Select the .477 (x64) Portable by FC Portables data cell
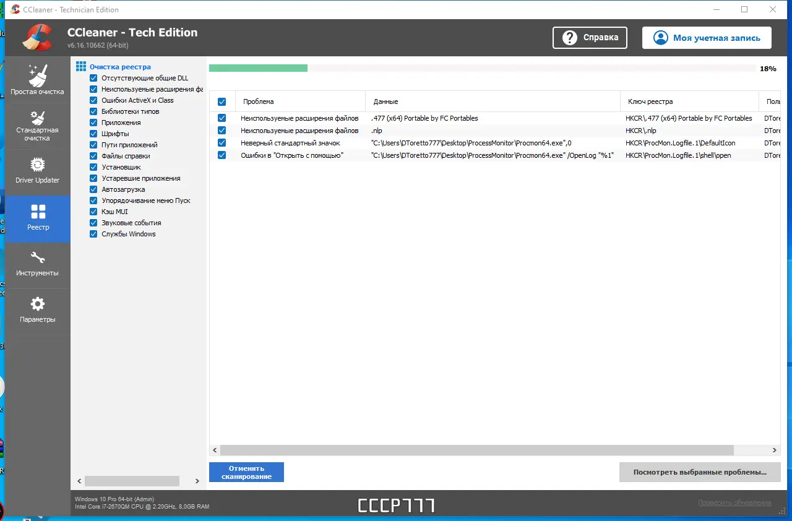792x521 pixels. tap(424, 118)
